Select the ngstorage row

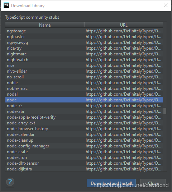(x=84, y=31)
